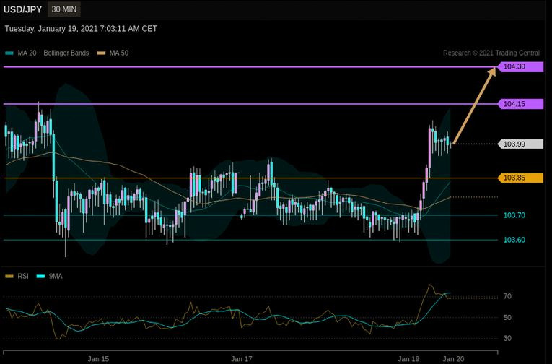This screenshot has height=364, width=552.
Task: Click the 'Research © 2021 Trading Central' credit
Action: [x=491, y=53]
